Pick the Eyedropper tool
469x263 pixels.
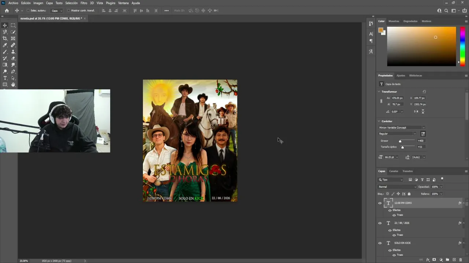(x=5, y=45)
